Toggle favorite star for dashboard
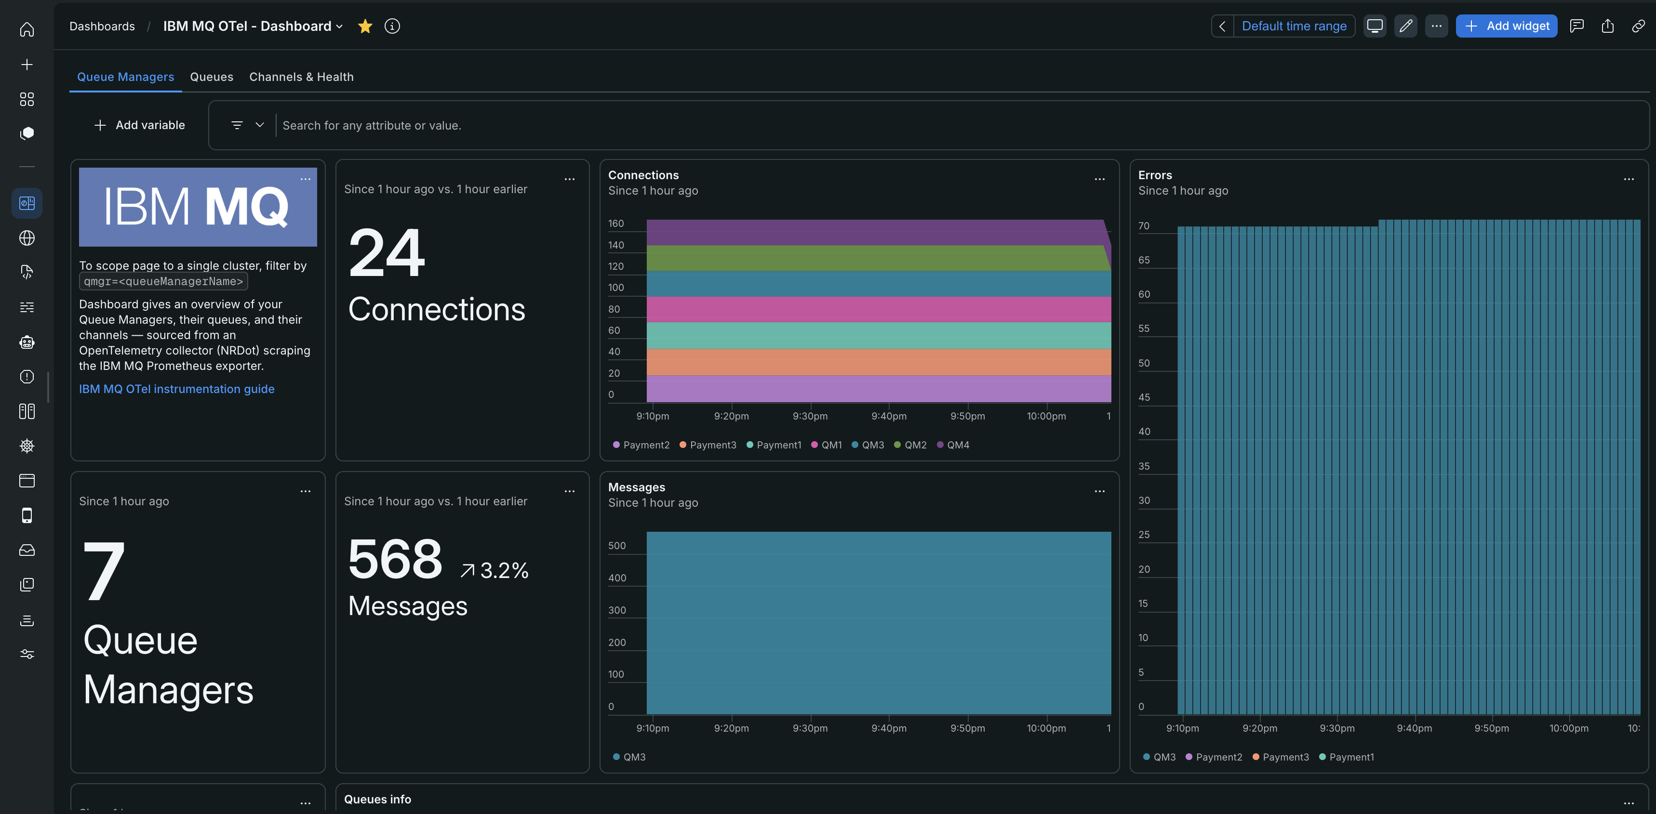 (365, 26)
